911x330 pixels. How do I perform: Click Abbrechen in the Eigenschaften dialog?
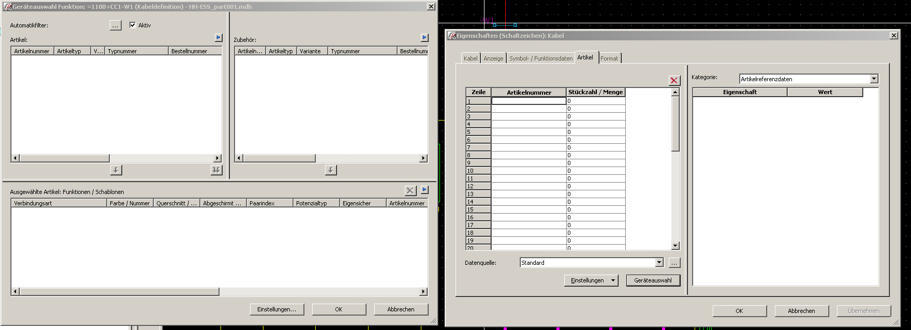(x=801, y=311)
